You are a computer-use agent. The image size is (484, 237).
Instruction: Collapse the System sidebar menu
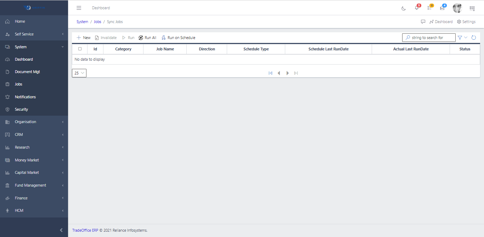(x=34, y=47)
